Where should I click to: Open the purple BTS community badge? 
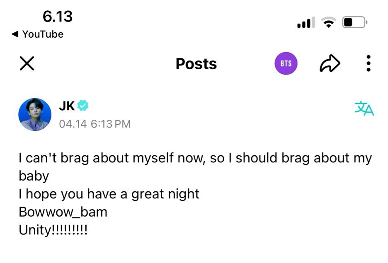point(286,63)
